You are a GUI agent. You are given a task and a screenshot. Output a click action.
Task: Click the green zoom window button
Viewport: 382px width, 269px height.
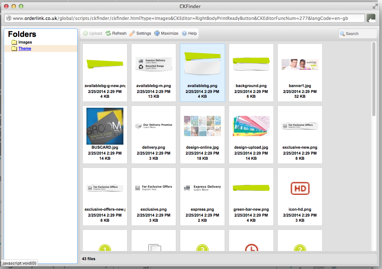[x=21, y=6]
